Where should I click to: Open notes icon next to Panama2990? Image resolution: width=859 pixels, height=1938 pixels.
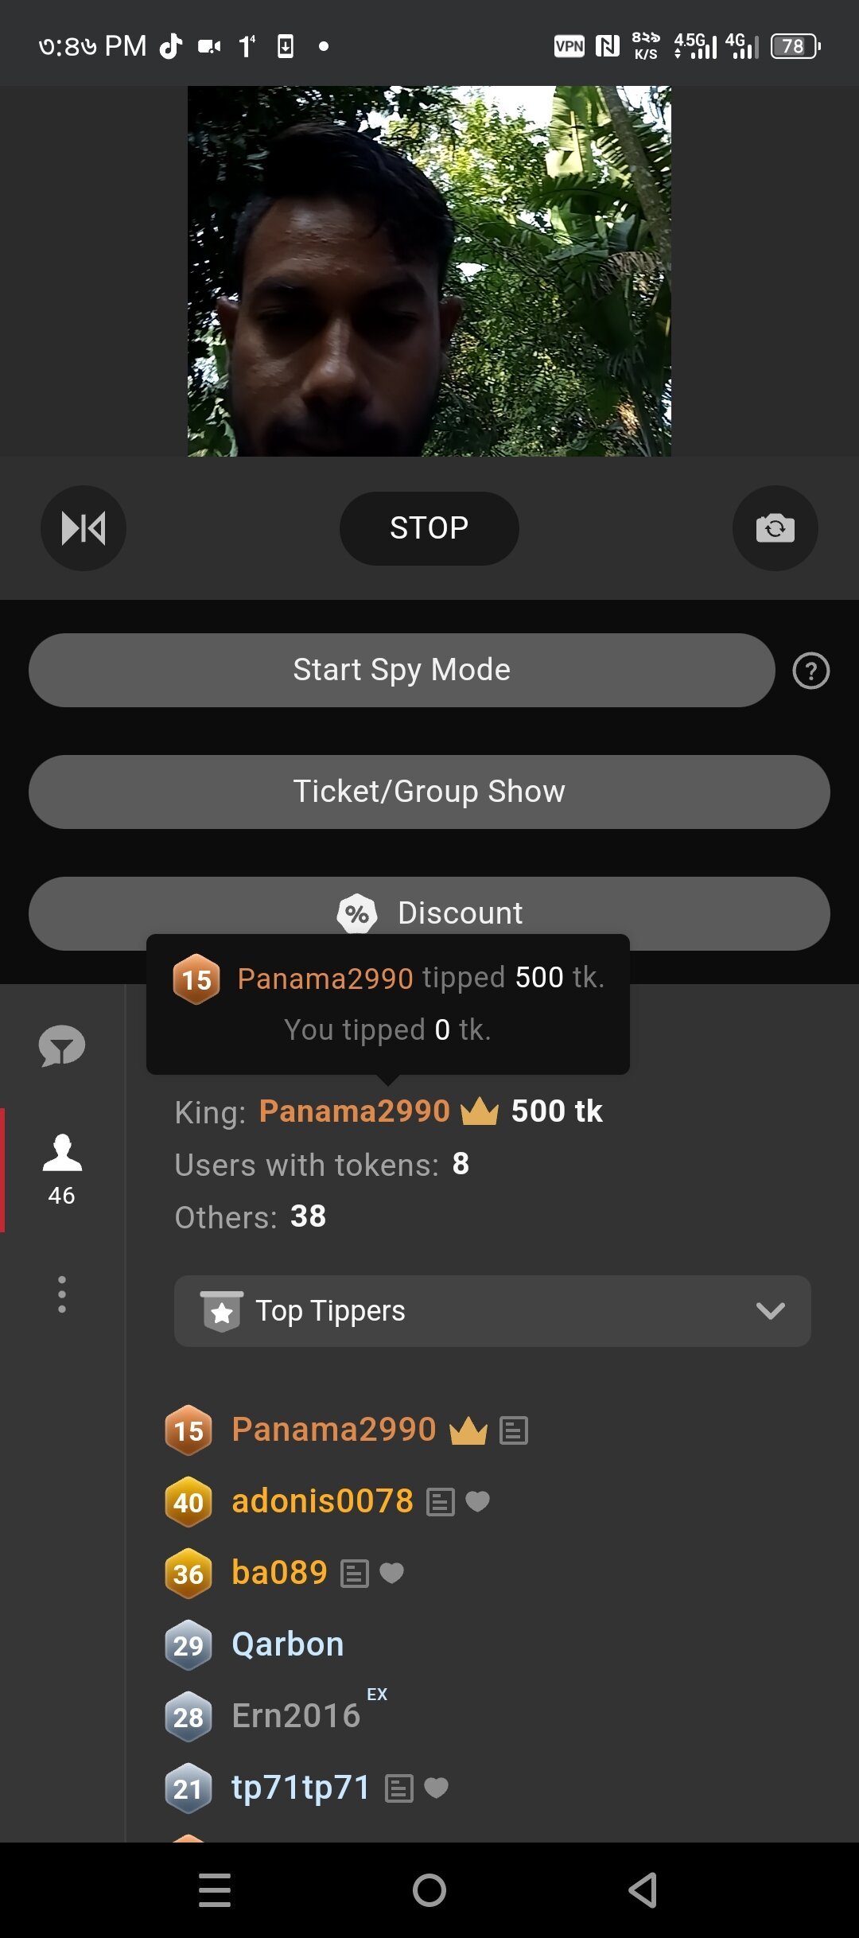pos(514,1430)
